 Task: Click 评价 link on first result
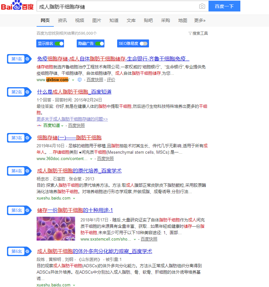pos(111,80)
